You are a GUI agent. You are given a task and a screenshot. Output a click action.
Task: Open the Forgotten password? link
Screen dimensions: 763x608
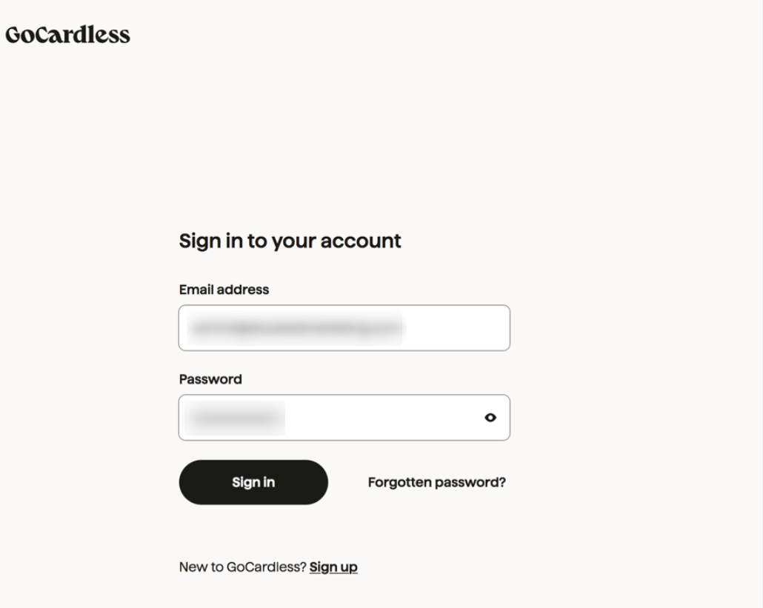coord(436,482)
